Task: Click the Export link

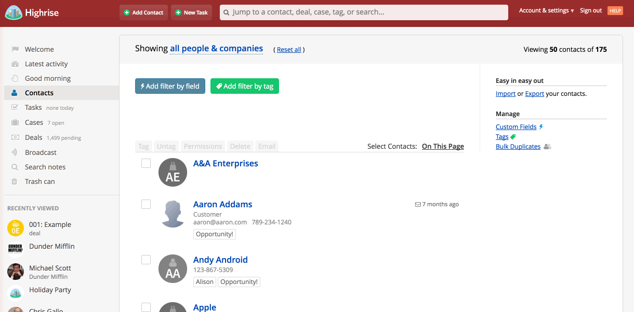Action: click(535, 94)
